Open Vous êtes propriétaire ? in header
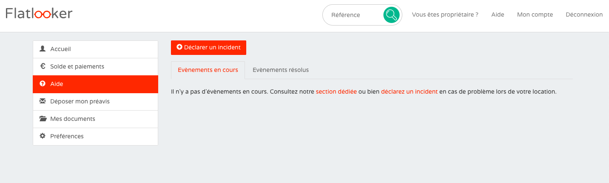The width and height of the screenshot is (609, 183). click(x=445, y=14)
